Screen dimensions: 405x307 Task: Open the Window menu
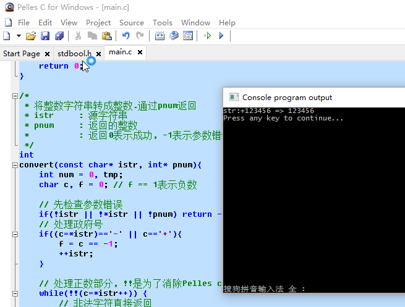click(x=195, y=23)
